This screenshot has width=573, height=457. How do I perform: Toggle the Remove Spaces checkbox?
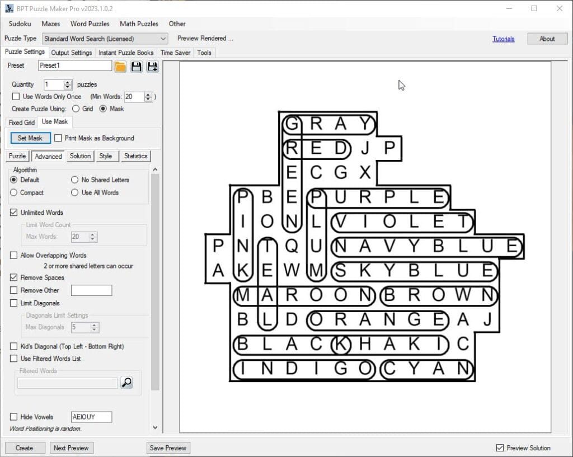tap(14, 277)
